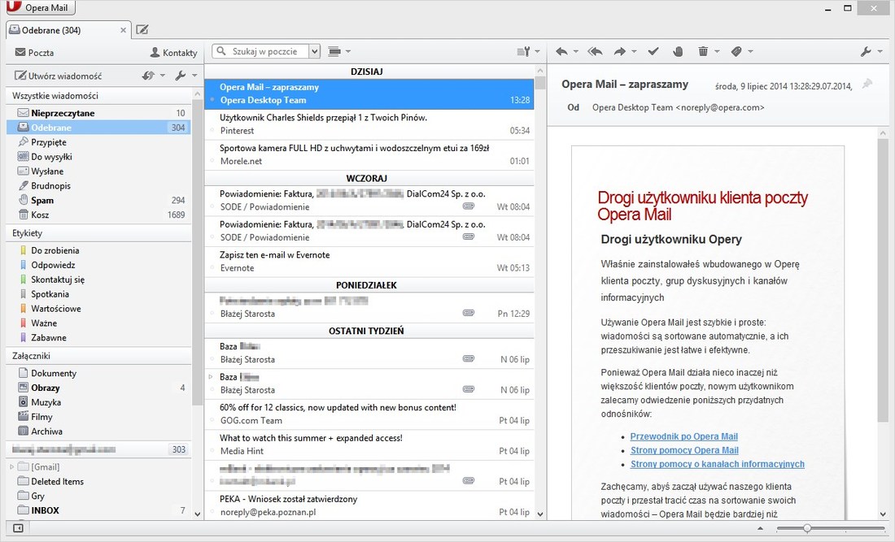Open the check mail dropdown arrow
The width and height of the screenshot is (895, 542).
click(163, 76)
